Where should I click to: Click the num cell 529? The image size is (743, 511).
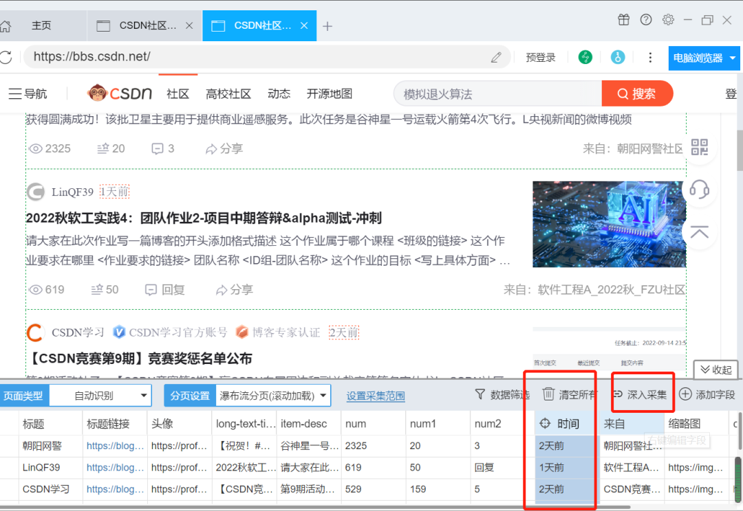click(x=373, y=489)
